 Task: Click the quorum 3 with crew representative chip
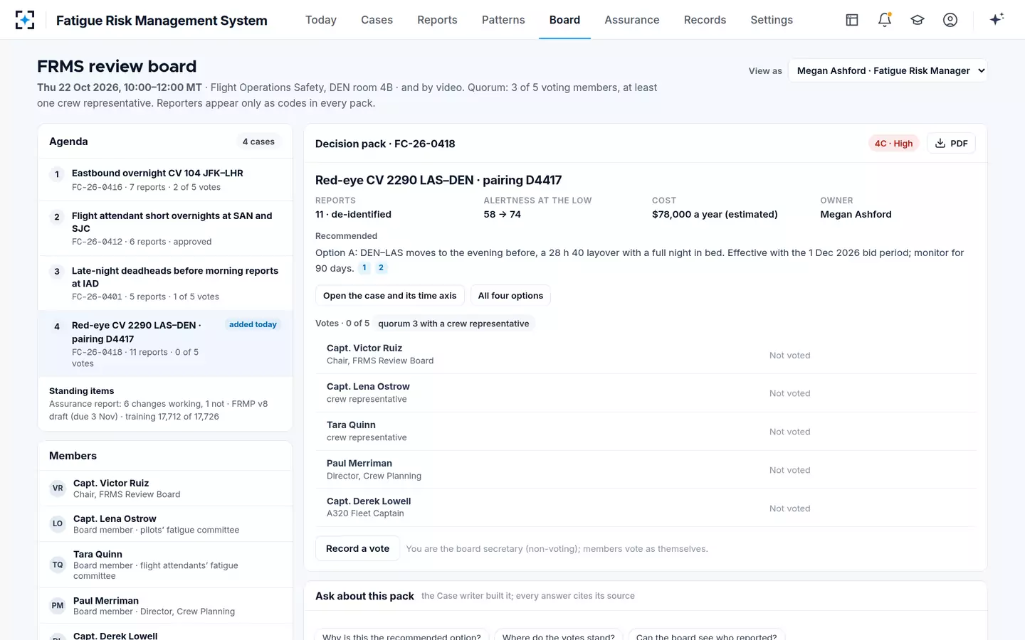[x=453, y=324]
